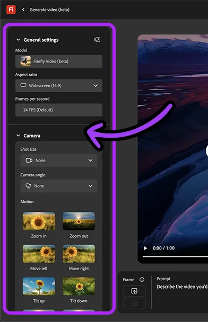Go back using the arrow beside Generate video
This screenshot has height=322, width=208.
tap(23, 10)
